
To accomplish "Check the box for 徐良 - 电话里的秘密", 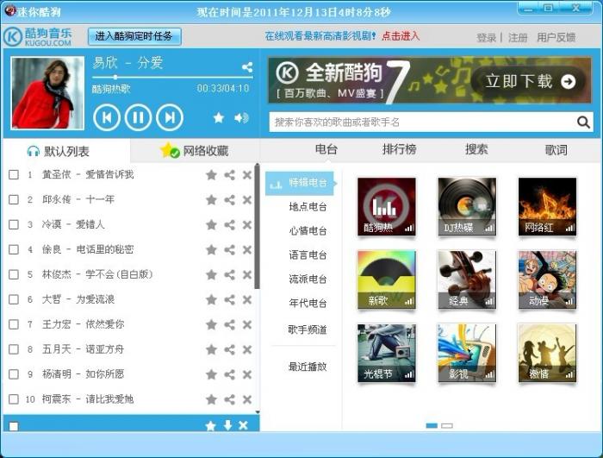I will coord(14,249).
